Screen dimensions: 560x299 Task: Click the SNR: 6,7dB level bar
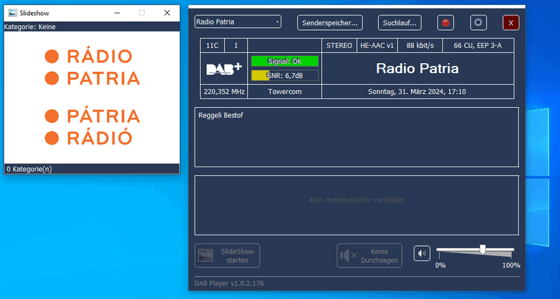(285, 76)
